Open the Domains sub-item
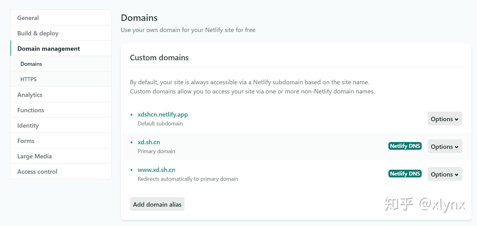The height and width of the screenshot is (226, 477). pyautogui.click(x=31, y=64)
